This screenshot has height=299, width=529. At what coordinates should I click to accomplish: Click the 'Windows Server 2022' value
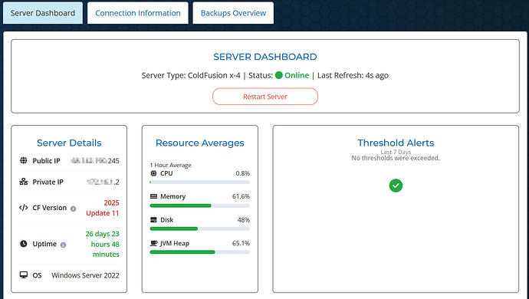(x=85, y=275)
